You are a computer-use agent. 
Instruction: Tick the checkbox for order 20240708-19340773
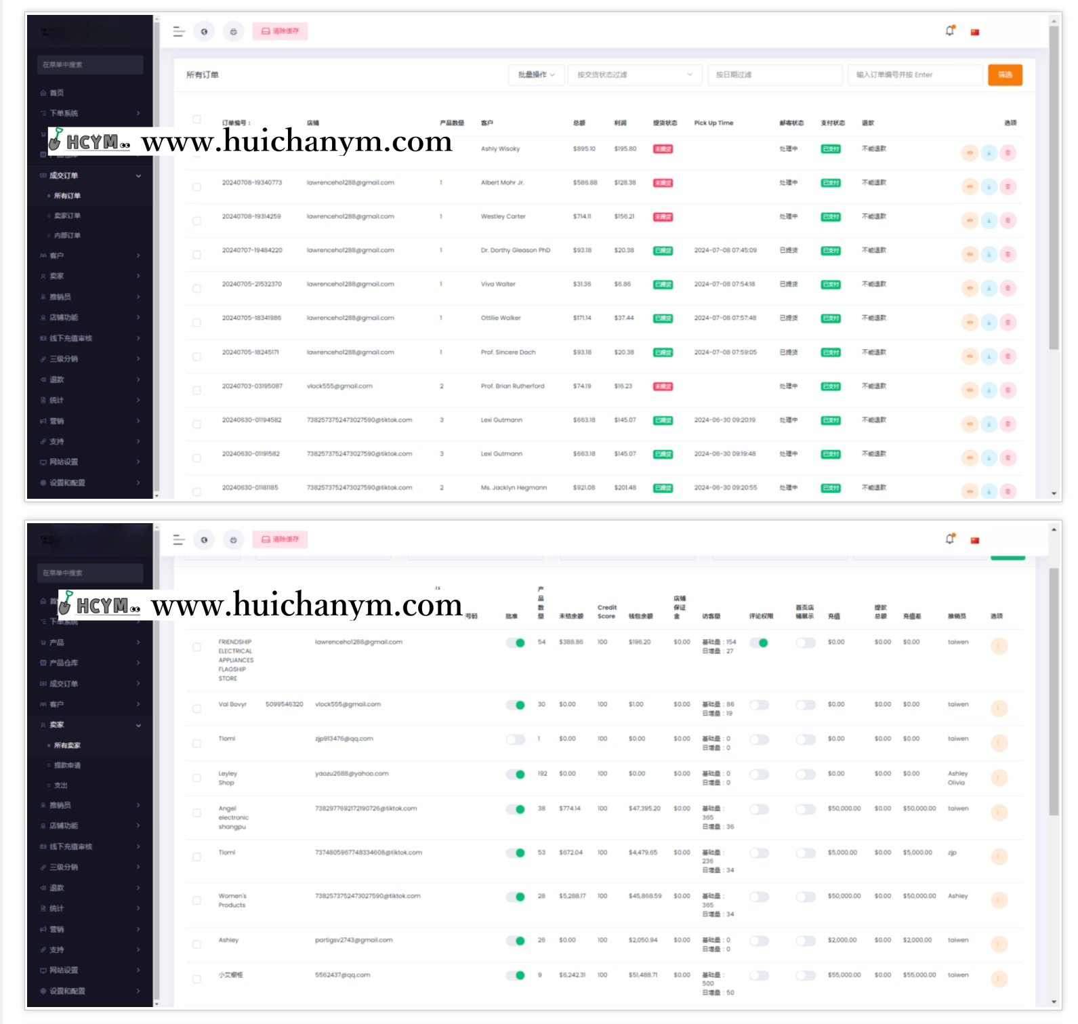(196, 186)
